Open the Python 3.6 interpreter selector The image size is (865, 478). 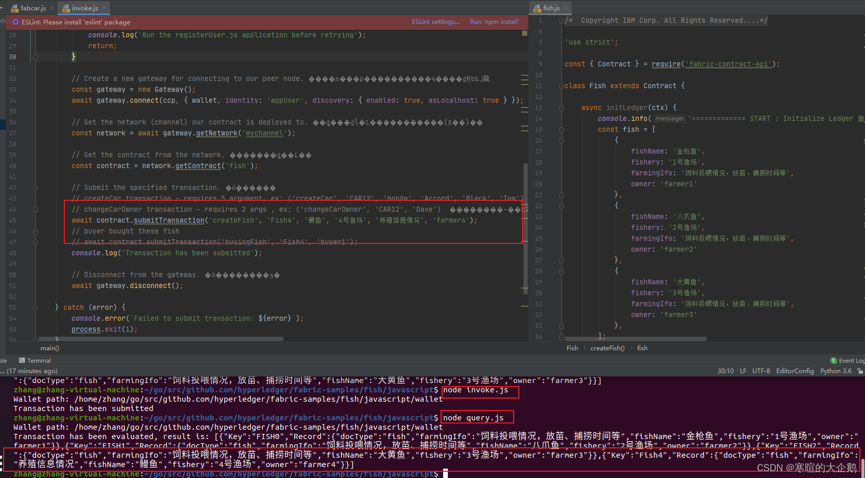pos(836,371)
